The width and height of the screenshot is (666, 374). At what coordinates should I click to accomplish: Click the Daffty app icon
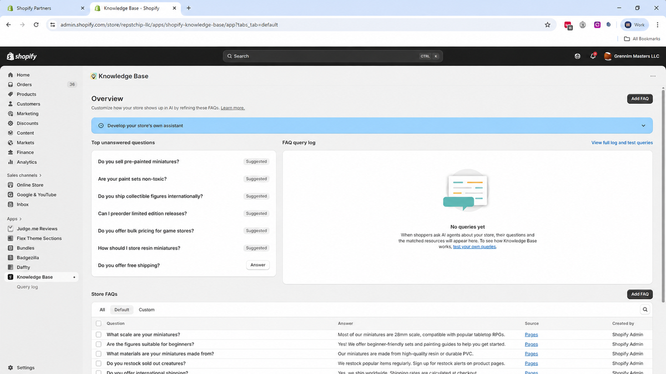pos(11,268)
